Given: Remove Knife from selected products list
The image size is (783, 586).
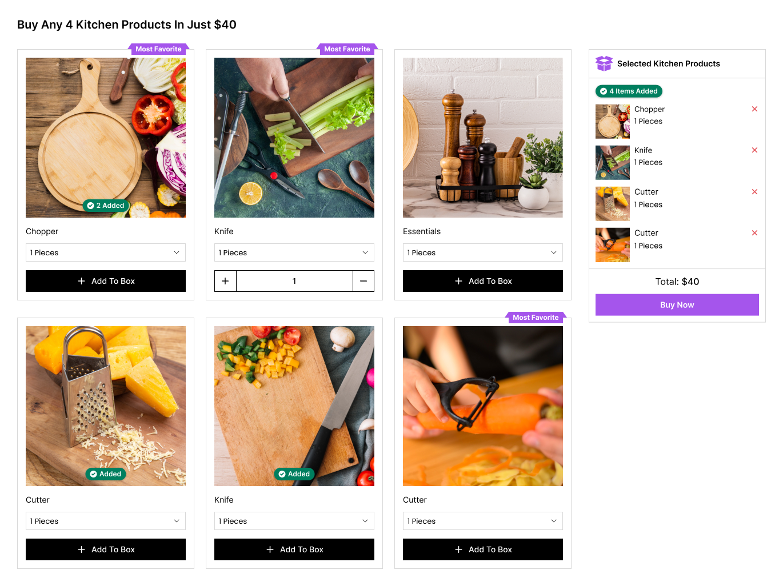Looking at the screenshot, I should (754, 150).
